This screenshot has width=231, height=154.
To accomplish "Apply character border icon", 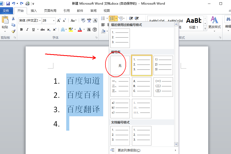I will tap(95, 21).
